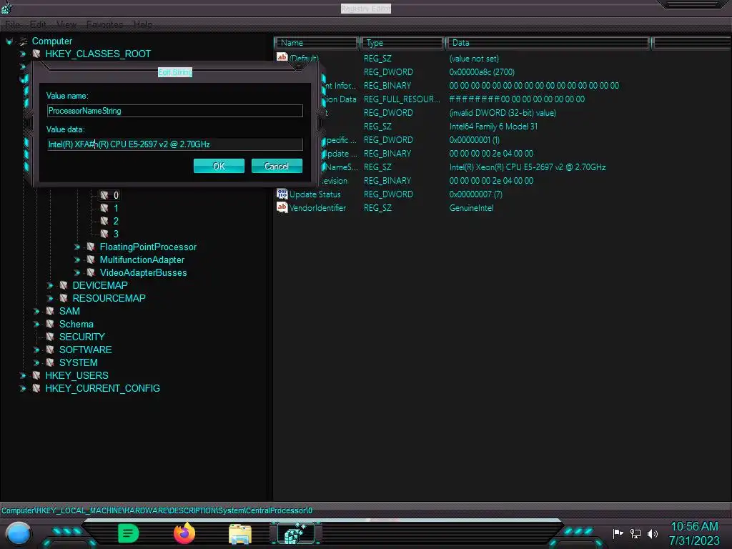Expand the HKEY_CLASSES_ROOT key arrow

coord(22,54)
